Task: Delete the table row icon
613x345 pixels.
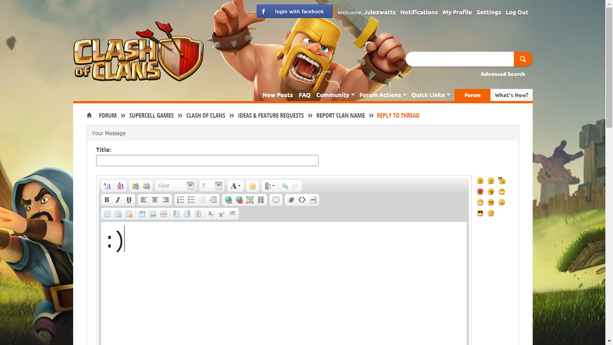Action: click(x=163, y=214)
